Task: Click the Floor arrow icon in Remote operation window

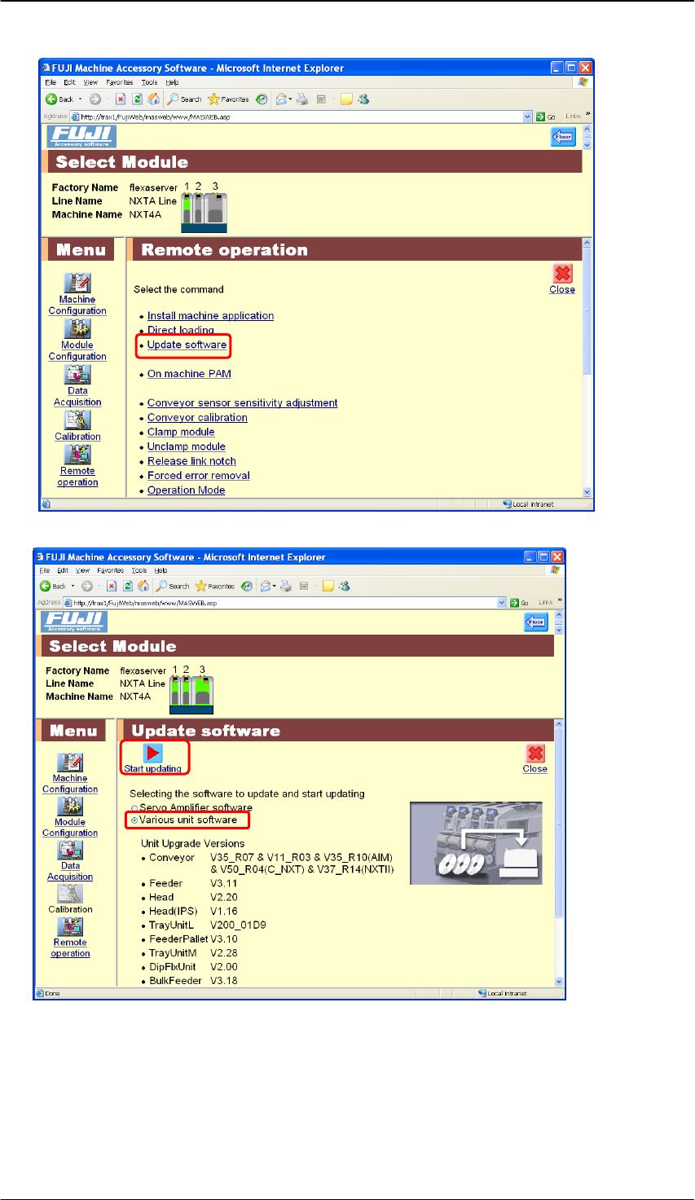Action: pos(563,137)
